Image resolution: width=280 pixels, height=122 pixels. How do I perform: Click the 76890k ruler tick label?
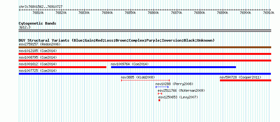click(222, 13)
